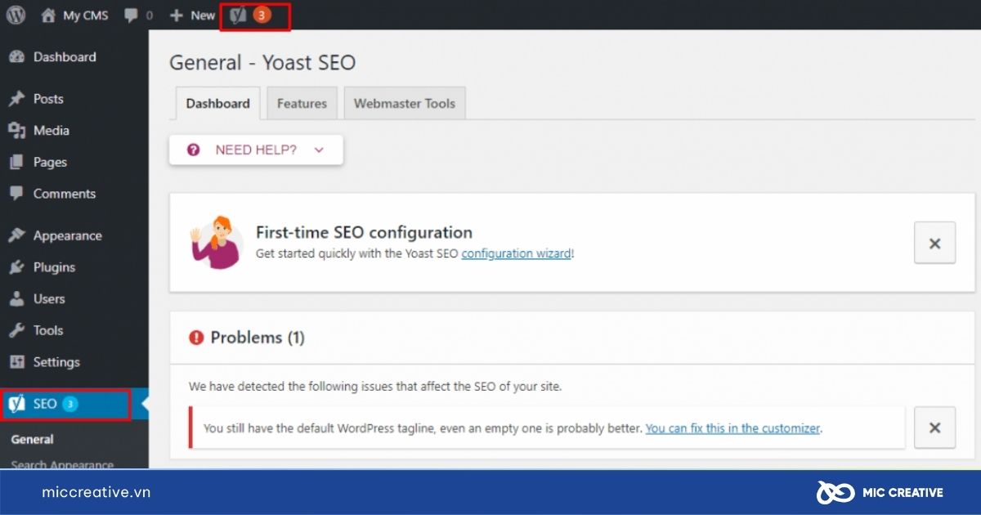This screenshot has height=515, width=981.
Task: Open the configuration wizard link
Action: 516,253
